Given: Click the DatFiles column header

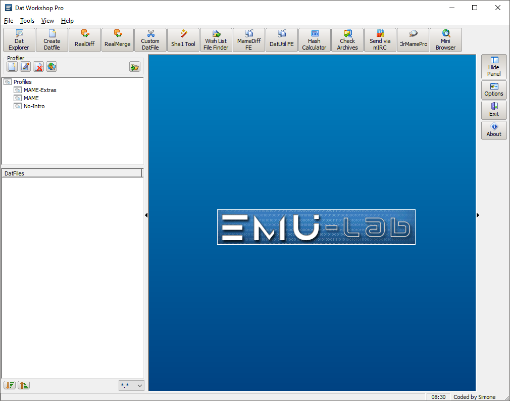Looking at the screenshot, I should 72,173.
